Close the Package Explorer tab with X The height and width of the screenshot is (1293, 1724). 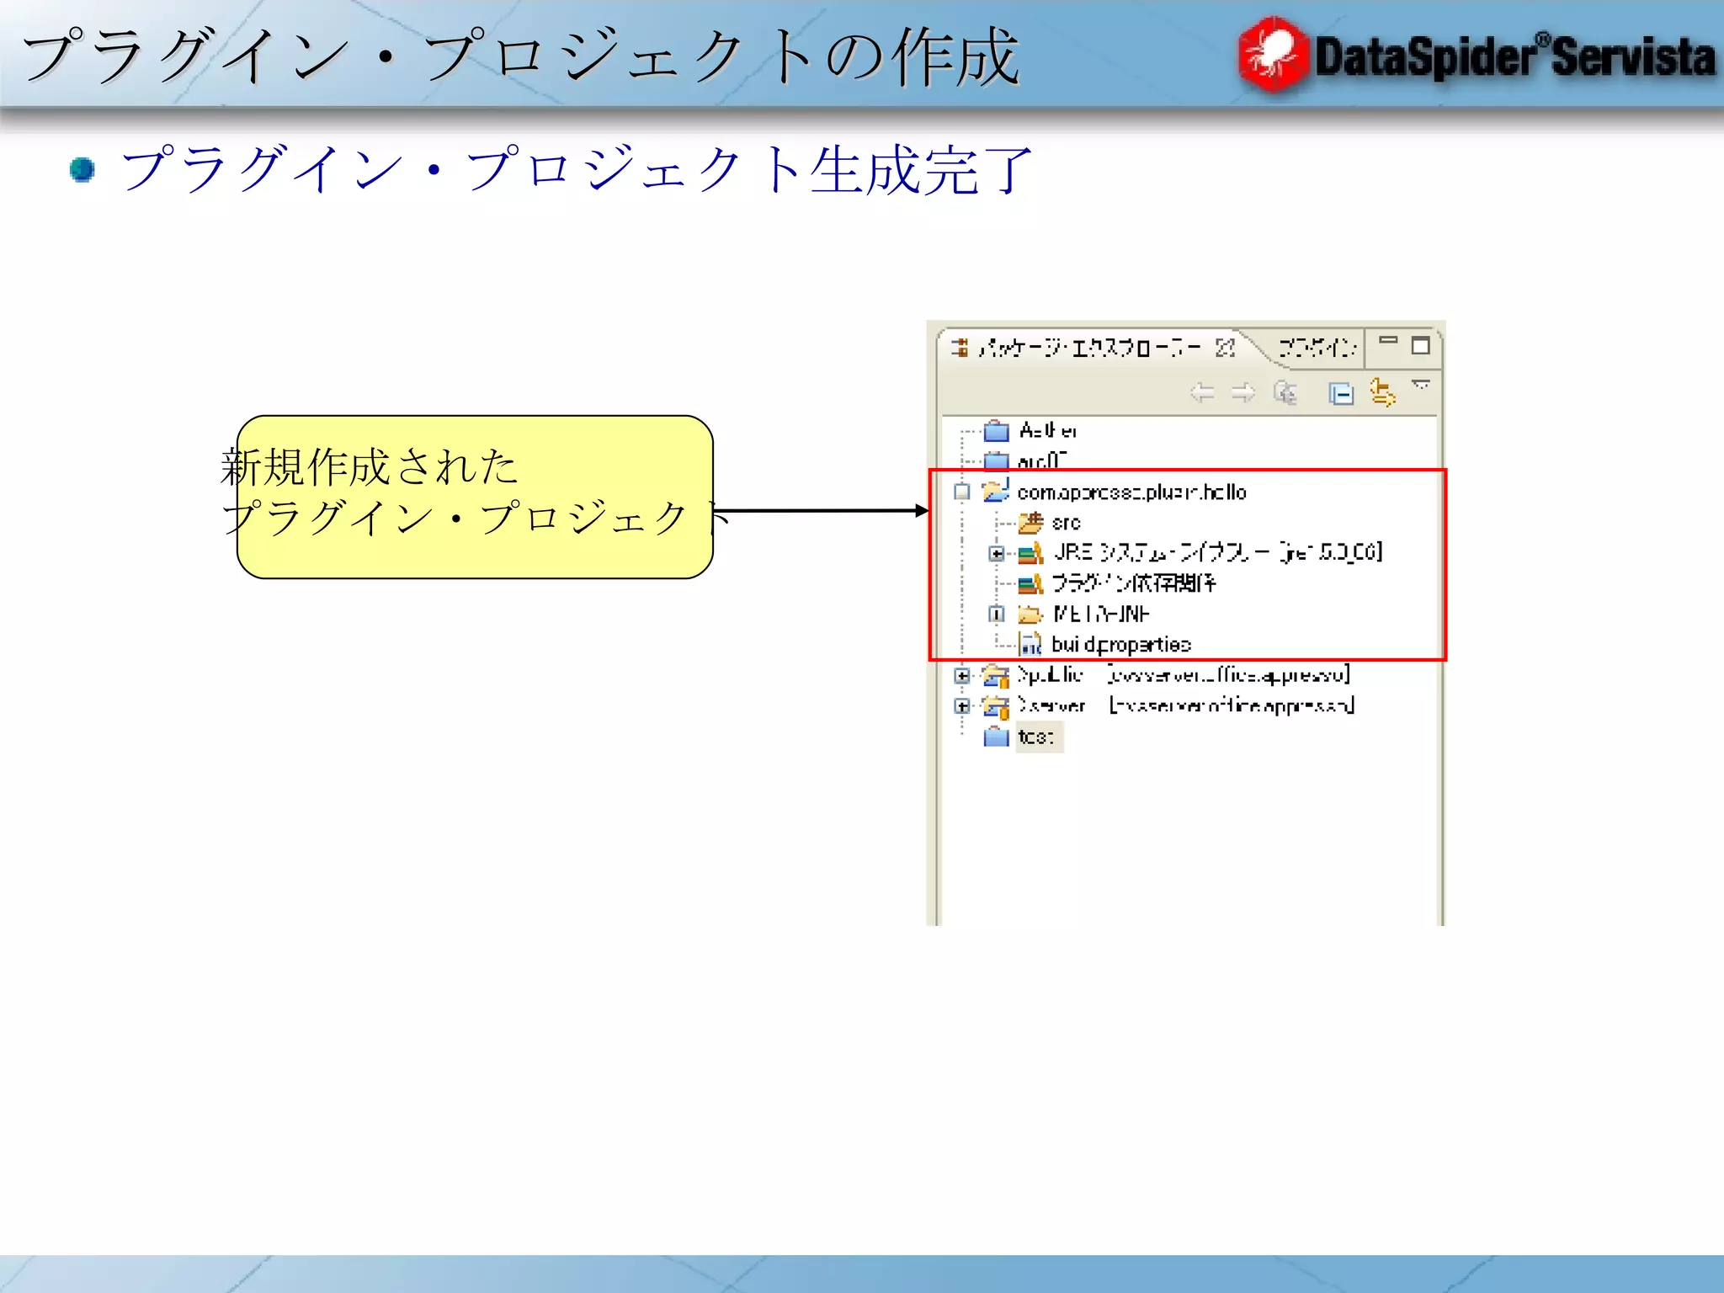point(1225,348)
